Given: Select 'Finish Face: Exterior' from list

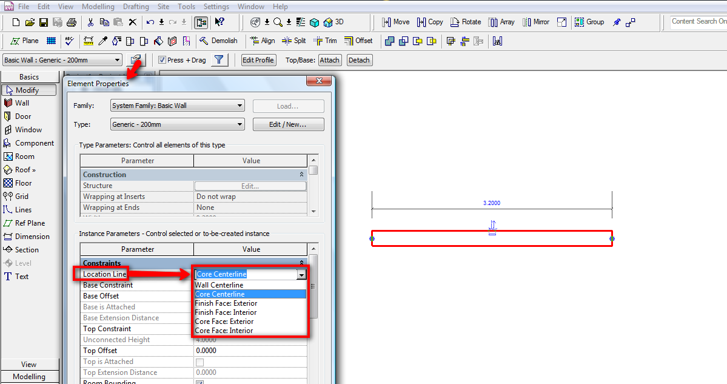Looking at the screenshot, I should 226,303.
